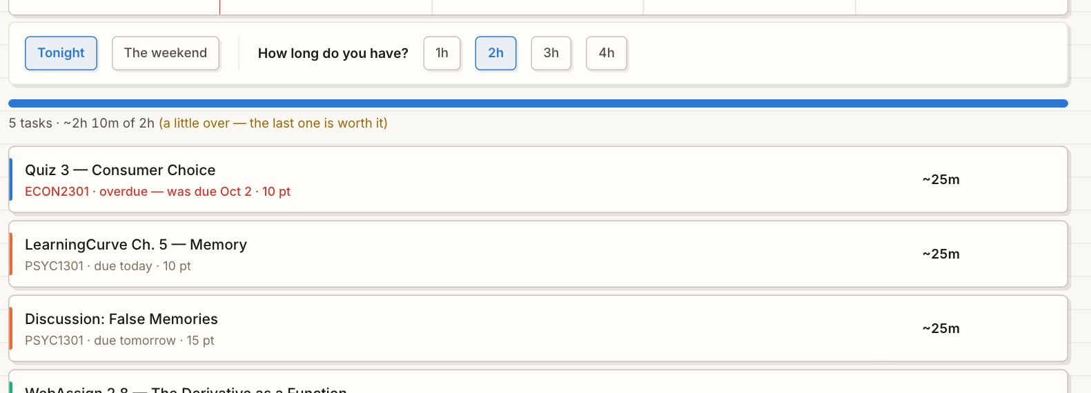This screenshot has width=1091, height=393.
Task: Switch to The weekend option
Action: pos(166,53)
